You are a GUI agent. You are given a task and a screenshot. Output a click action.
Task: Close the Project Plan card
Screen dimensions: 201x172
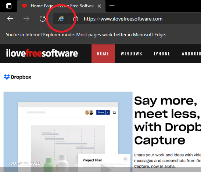pyautogui.click(x=125, y=159)
